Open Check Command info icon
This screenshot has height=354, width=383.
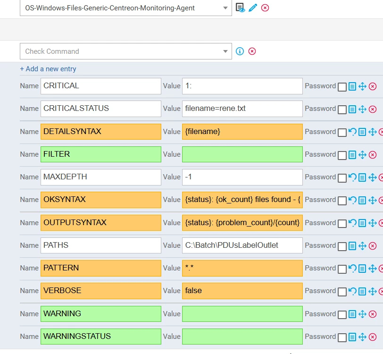click(240, 51)
